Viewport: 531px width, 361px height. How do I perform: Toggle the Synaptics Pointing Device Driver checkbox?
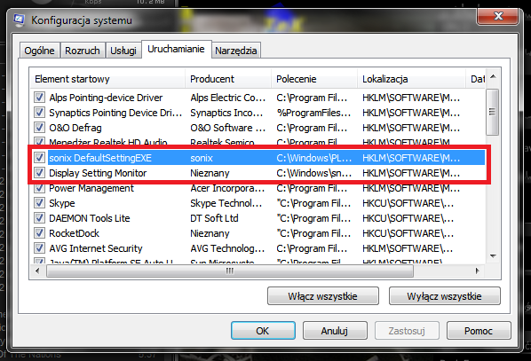pos(39,113)
